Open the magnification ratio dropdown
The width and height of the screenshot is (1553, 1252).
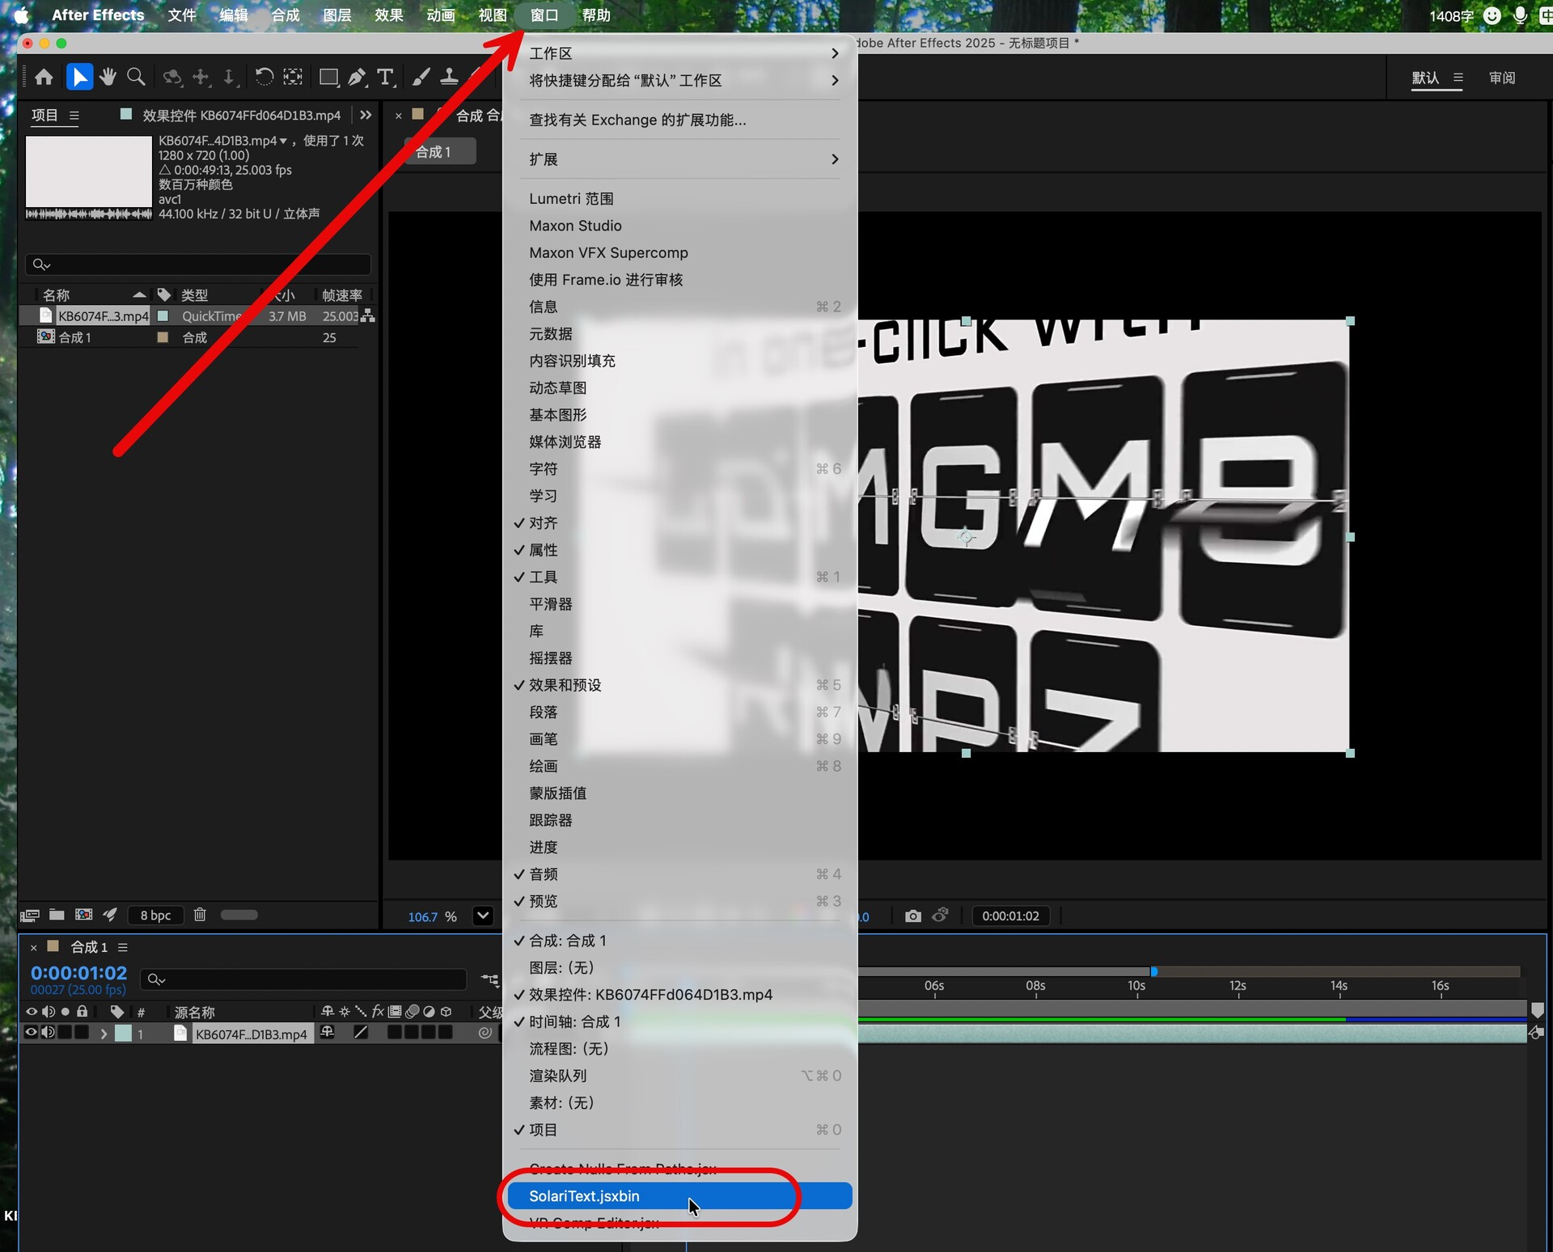tap(483, 916)
